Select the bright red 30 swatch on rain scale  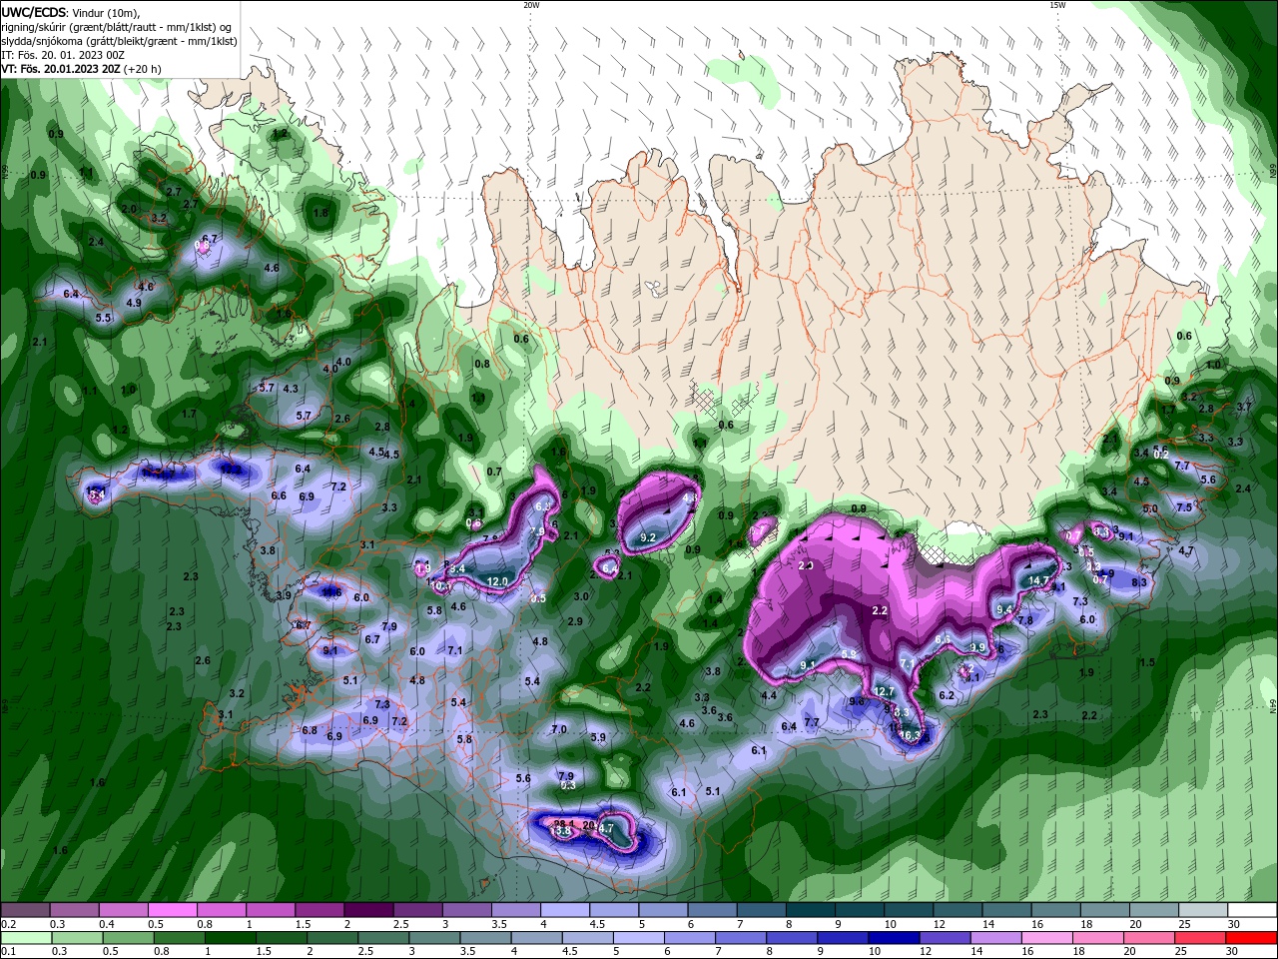(x=1253, y=938)
